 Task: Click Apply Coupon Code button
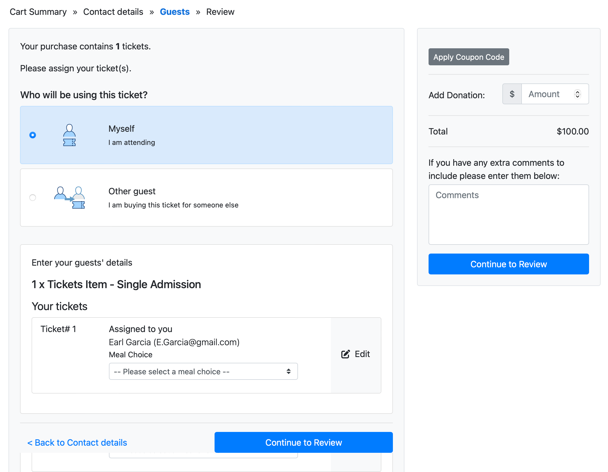469,57
